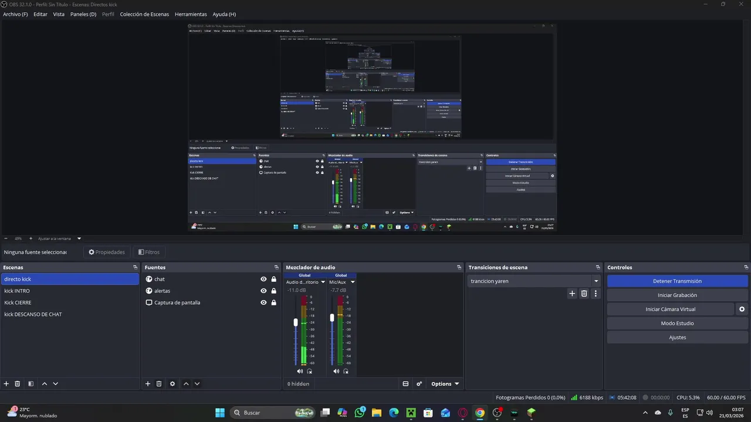
Task: Click Detener Transmisión button
Action: coord(677,281)
